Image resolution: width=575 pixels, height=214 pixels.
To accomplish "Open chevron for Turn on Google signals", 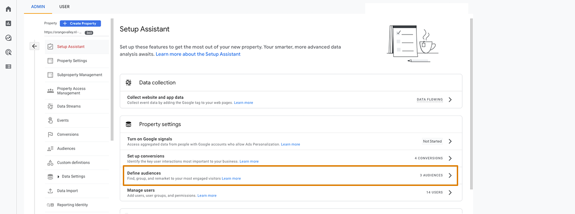I will 450,141.
